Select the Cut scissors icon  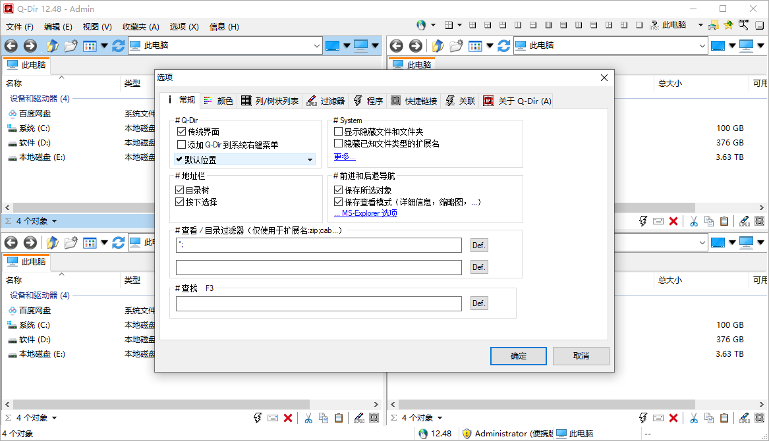tap(693, 220)
